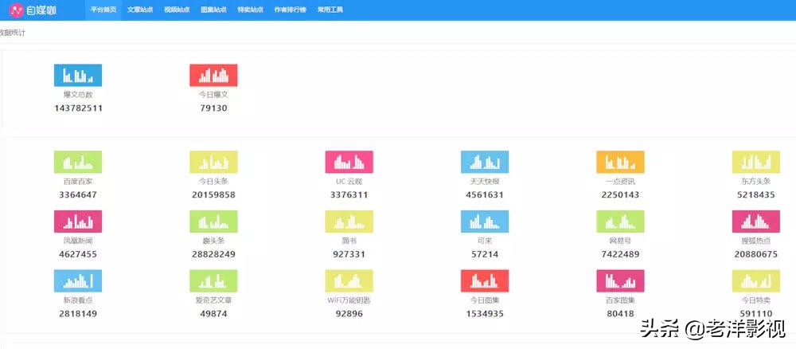Open the 特卖站点 menu item
This screenshot has width=796, height=349.
pyautogui.click(x=250, y=10)
